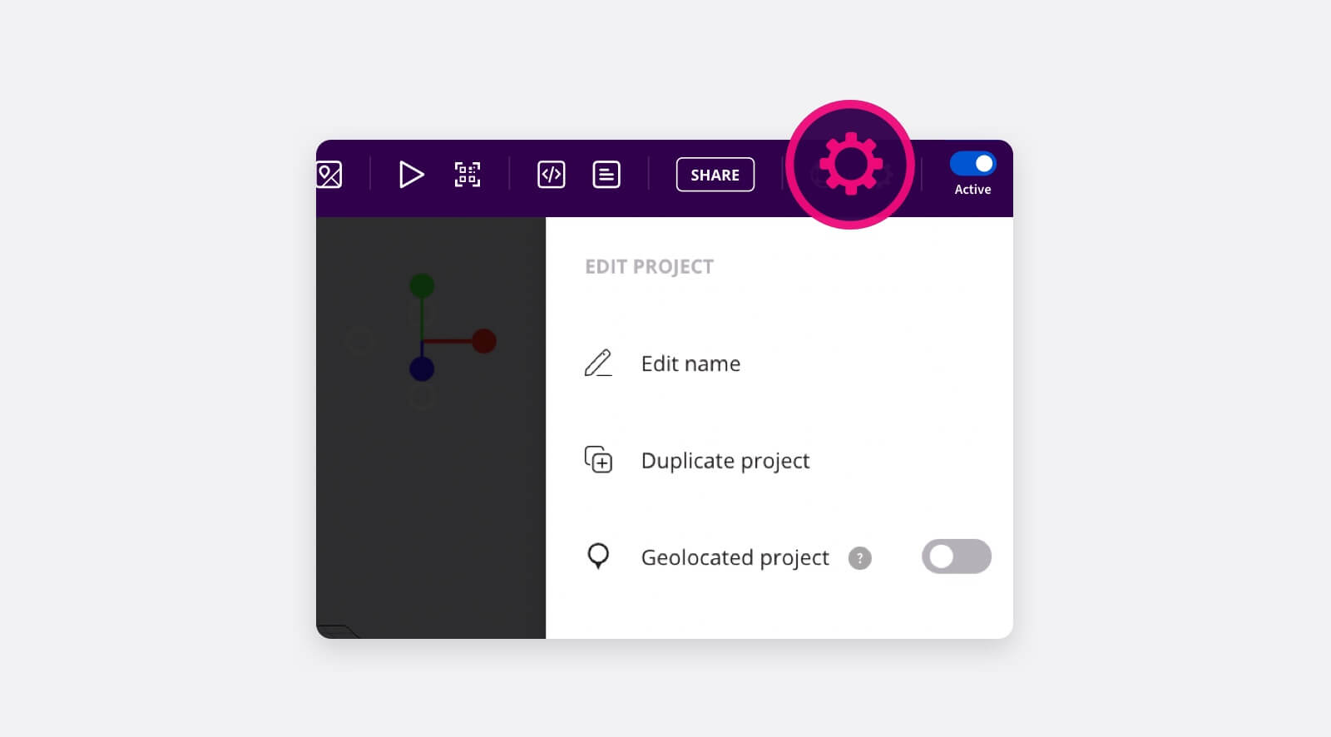Start the scene preview with the play icon
This screenshot has width=1331, height=737.
[x=411, y=175]
